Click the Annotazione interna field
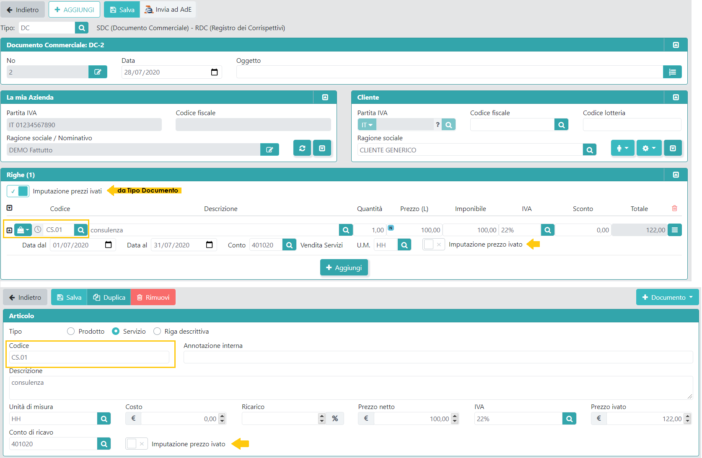This screenshot has width=702, height=458. [438, 357]
